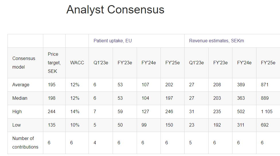Click the Average price target value 195

pyautogui.click(x=52, y=85)
